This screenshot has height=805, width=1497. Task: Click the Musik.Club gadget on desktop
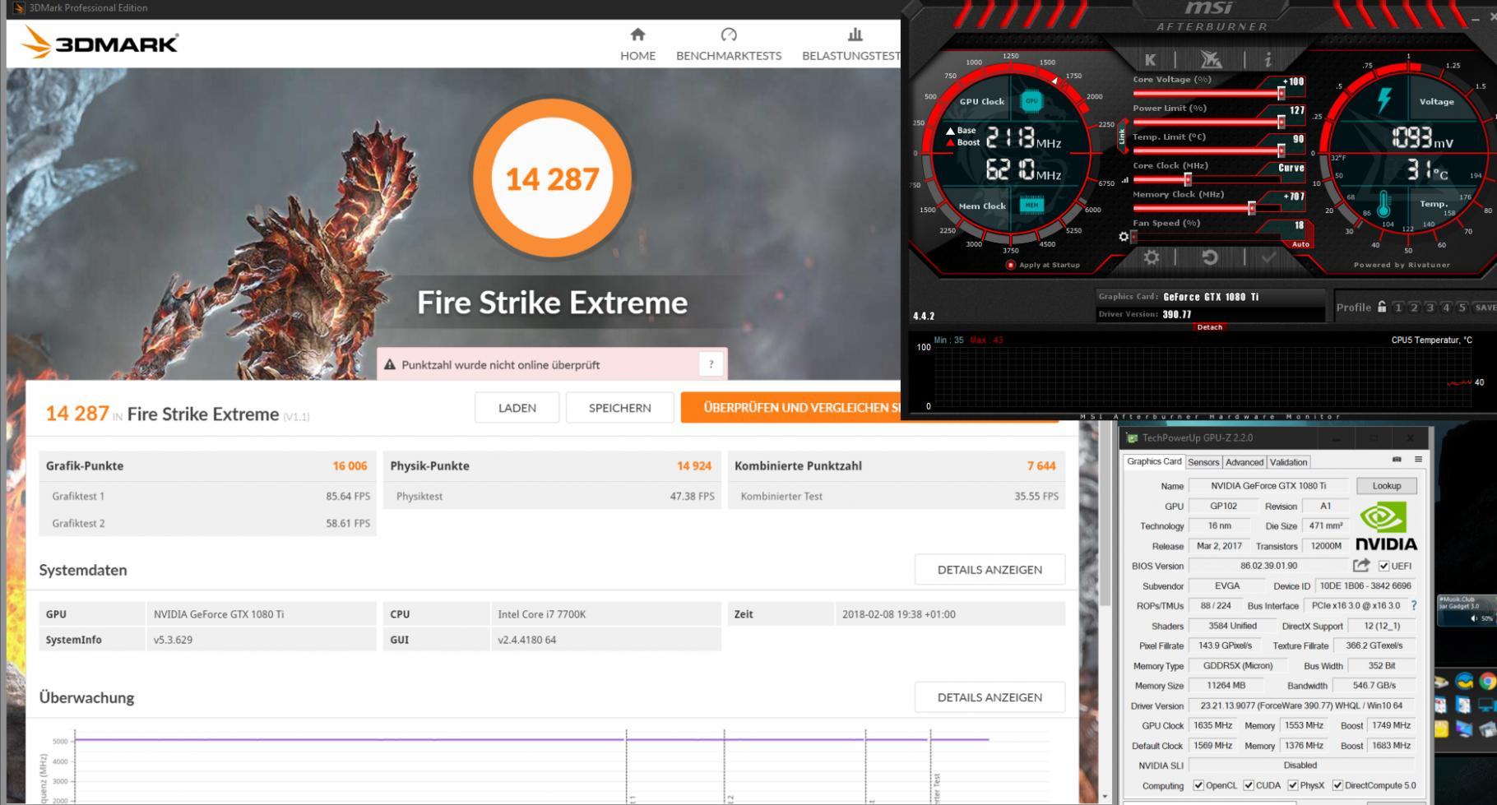[1466, 610]
